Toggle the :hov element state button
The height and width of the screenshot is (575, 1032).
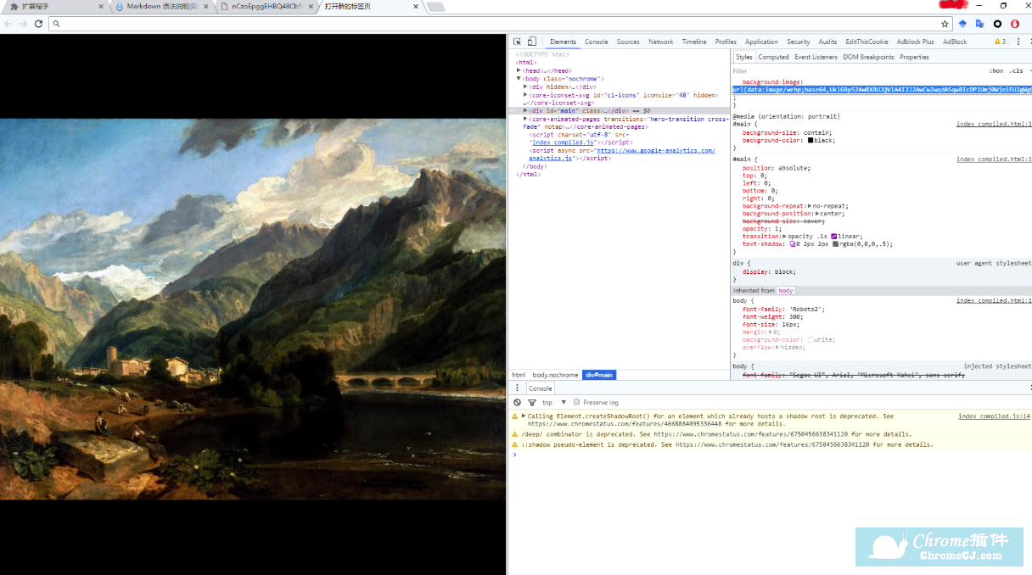pyautogui.click(x=996, y=71)
